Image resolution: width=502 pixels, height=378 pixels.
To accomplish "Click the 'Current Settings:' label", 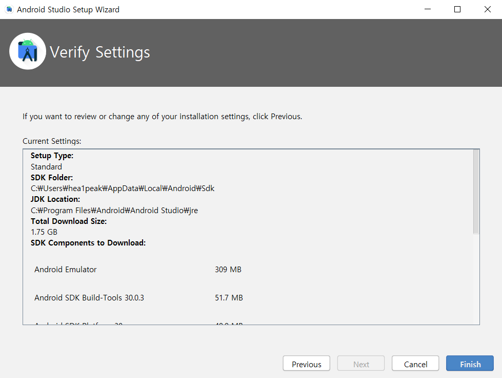I will 52,141.
